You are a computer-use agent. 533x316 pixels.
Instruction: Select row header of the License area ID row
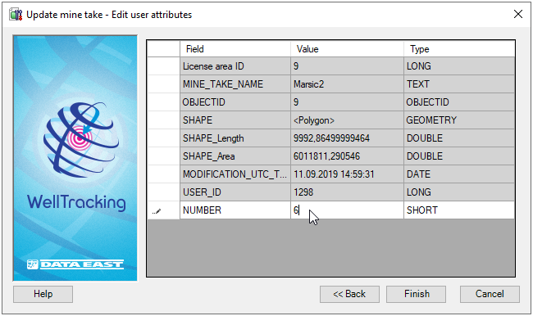click(x=163, y=66)
